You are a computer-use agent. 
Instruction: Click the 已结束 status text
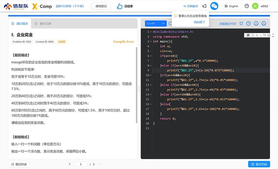pos(129,6)
